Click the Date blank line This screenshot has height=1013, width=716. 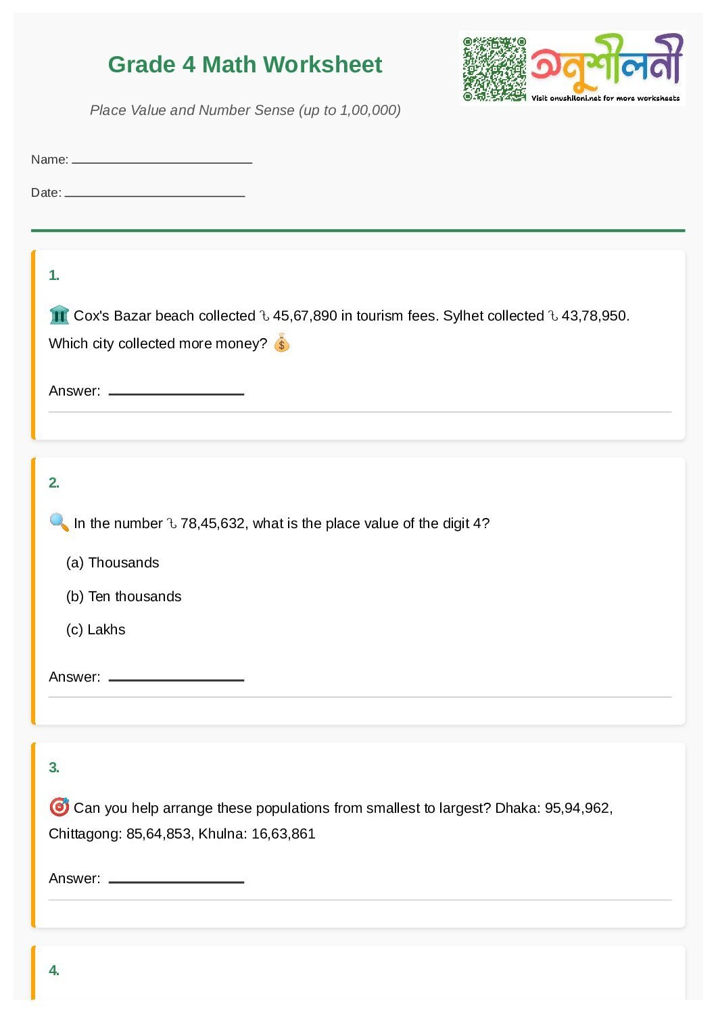[x=155, y=194]
